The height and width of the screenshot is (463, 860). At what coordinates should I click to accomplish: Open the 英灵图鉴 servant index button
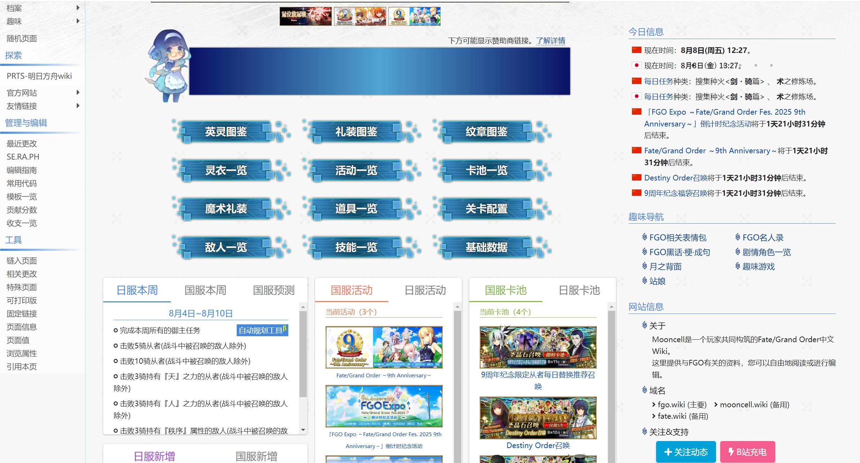231,131
